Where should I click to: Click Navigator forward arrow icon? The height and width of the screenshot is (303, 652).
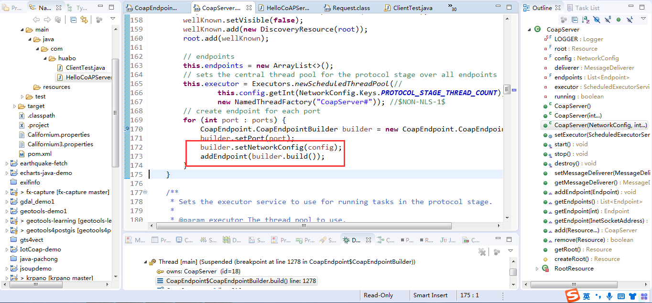[47, 20]
